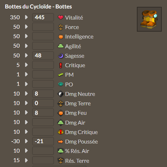Image resolution: width=167 pixels, height=167 pixels.
Task: Click the flame Intelligence icon
Action: click(x=61, y=37)
